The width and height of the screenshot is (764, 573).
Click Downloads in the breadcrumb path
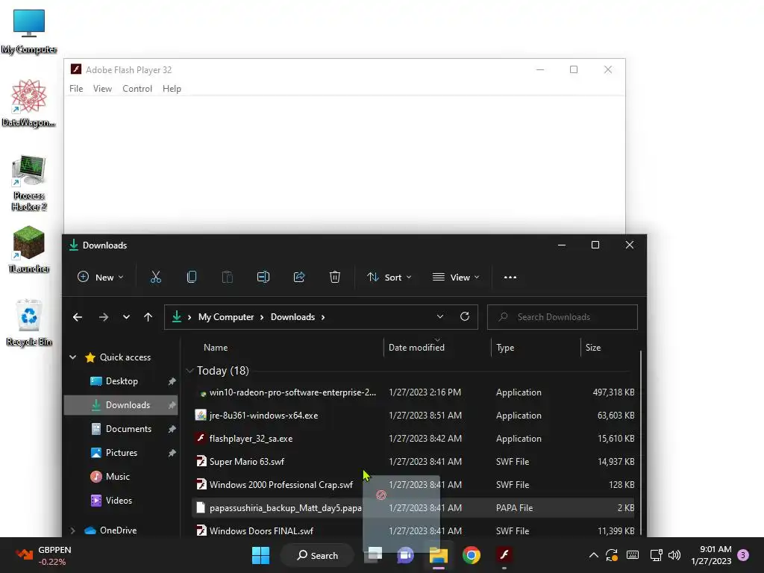[x=292, y=317]
